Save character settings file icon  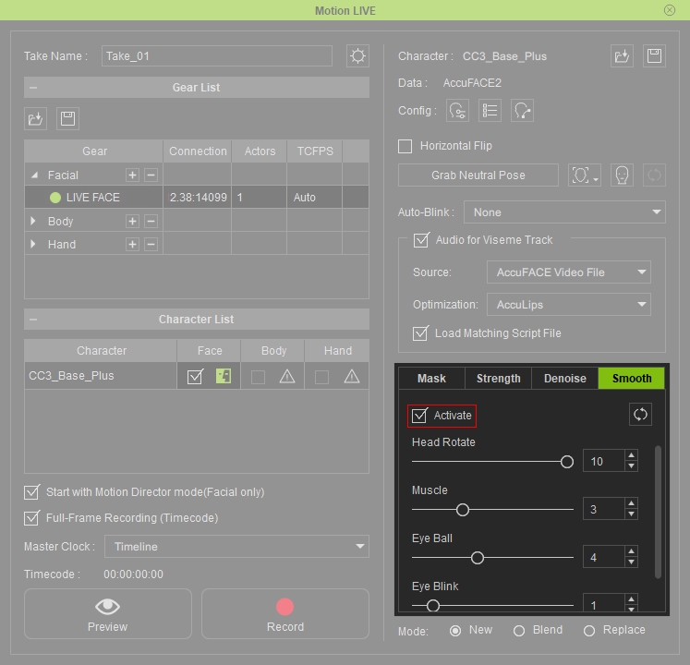point(654,56)
